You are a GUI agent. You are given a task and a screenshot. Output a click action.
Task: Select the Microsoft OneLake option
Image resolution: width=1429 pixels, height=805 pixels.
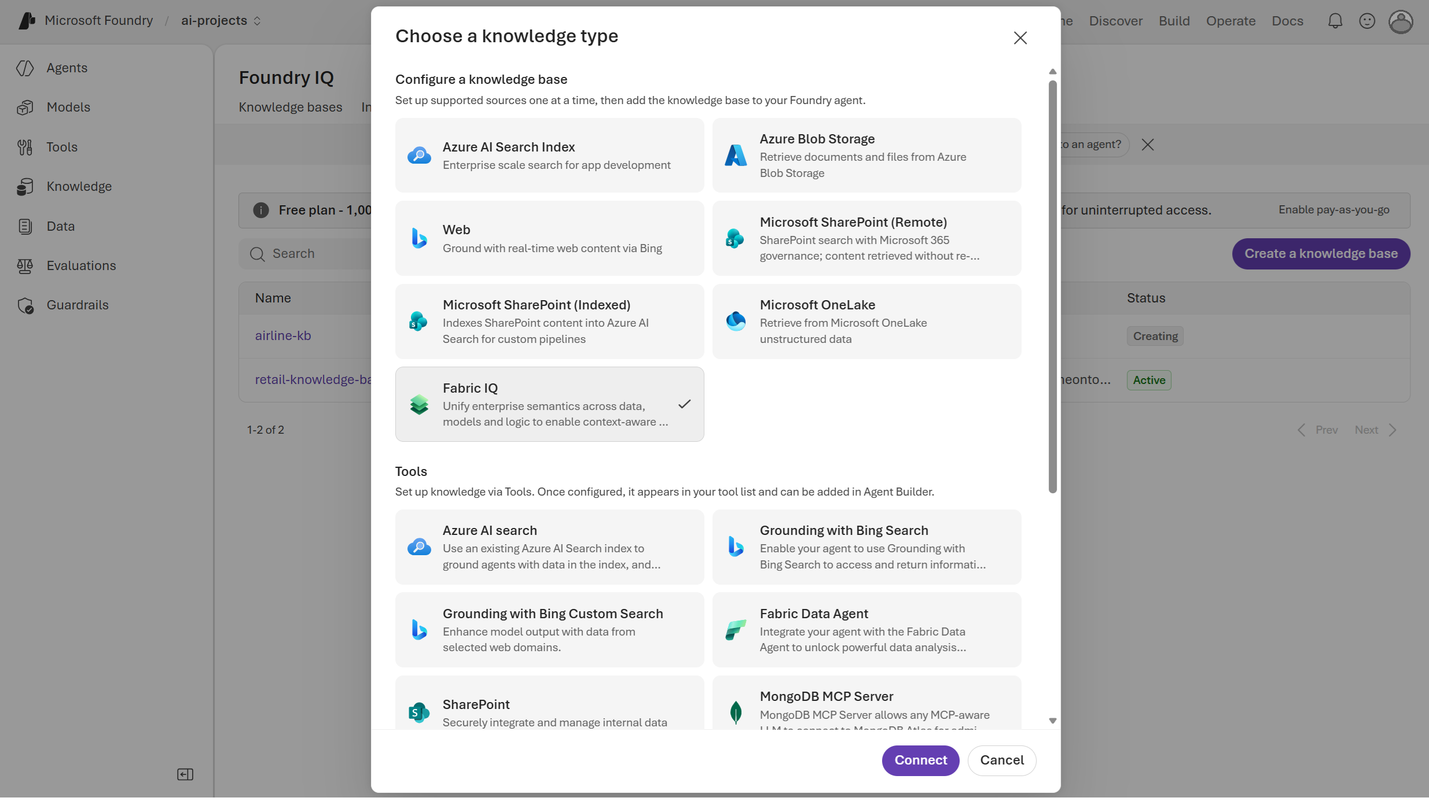[866, 322]
